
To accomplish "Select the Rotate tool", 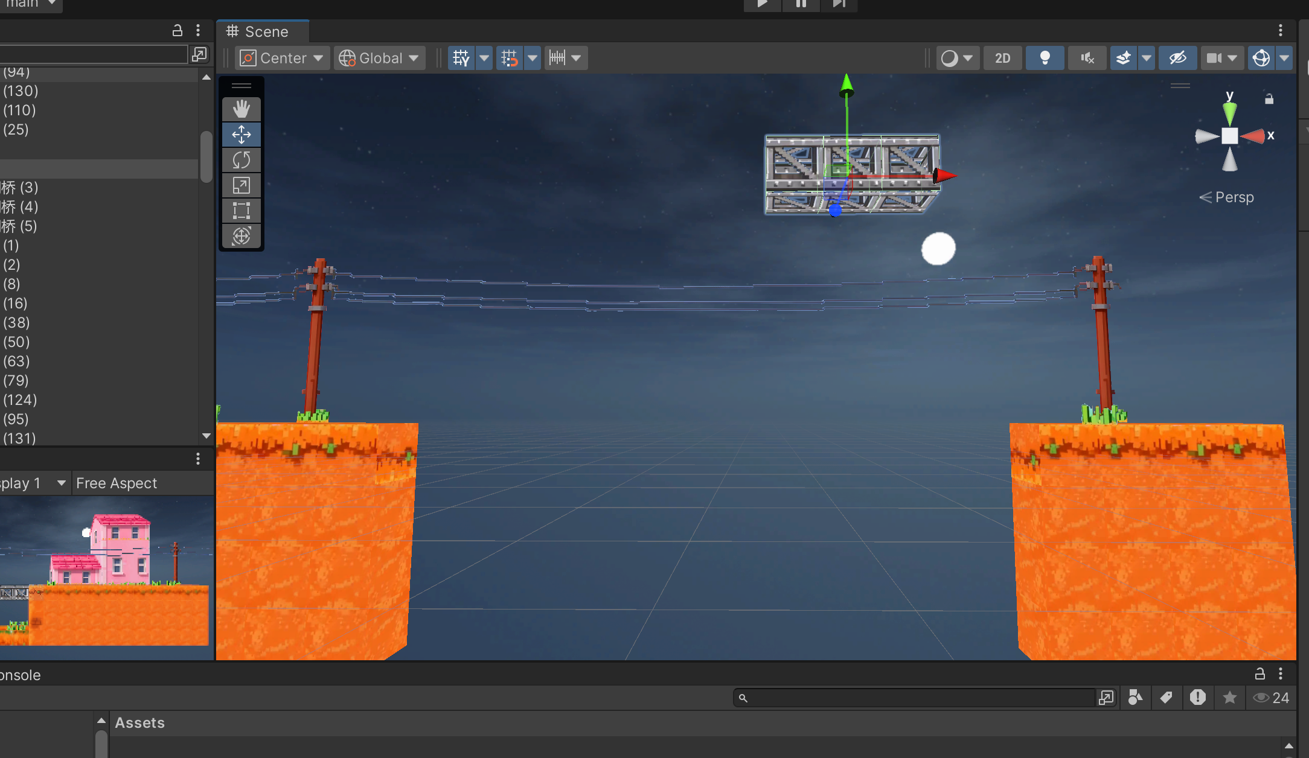I will (x=241, y=160).
